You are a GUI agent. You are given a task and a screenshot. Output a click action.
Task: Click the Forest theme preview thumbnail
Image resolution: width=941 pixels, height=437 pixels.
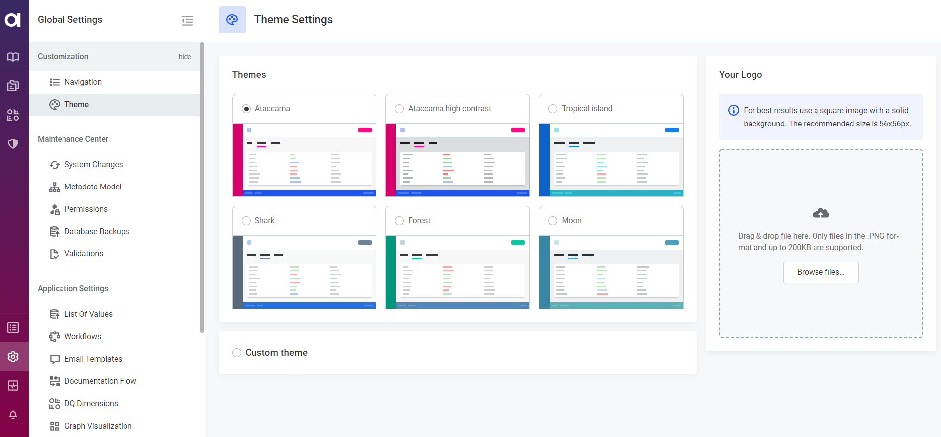point(457,272)
